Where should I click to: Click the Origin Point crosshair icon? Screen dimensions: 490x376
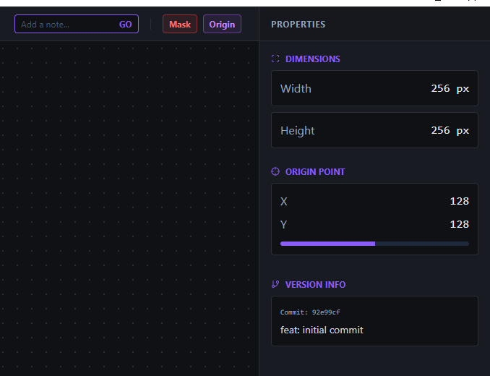275,172
